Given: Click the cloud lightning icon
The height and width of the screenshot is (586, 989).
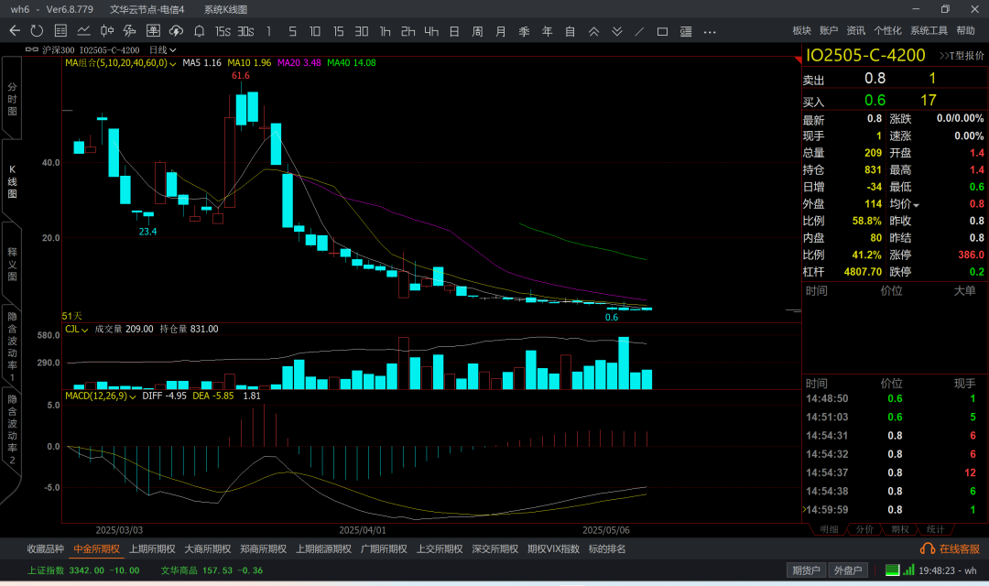Looking at the screenshot, I should coord(176,31).
